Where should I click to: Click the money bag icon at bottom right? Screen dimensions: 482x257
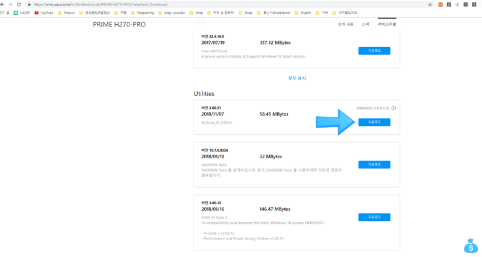(x=471, y=246)
